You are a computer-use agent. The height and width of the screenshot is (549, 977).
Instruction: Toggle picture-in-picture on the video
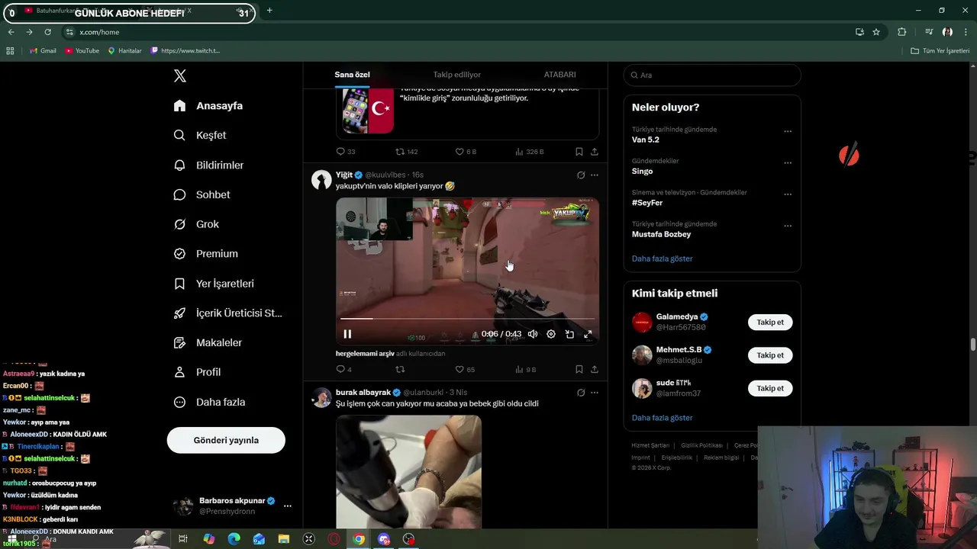(x=569, y=334)
